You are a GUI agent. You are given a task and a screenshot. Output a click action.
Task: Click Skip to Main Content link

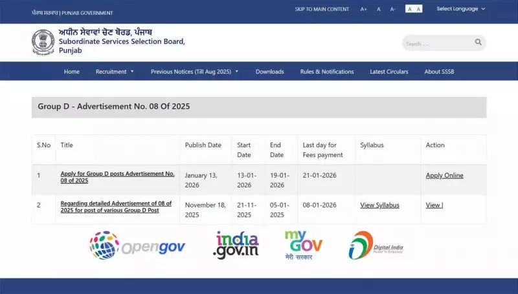pos(322,9)
